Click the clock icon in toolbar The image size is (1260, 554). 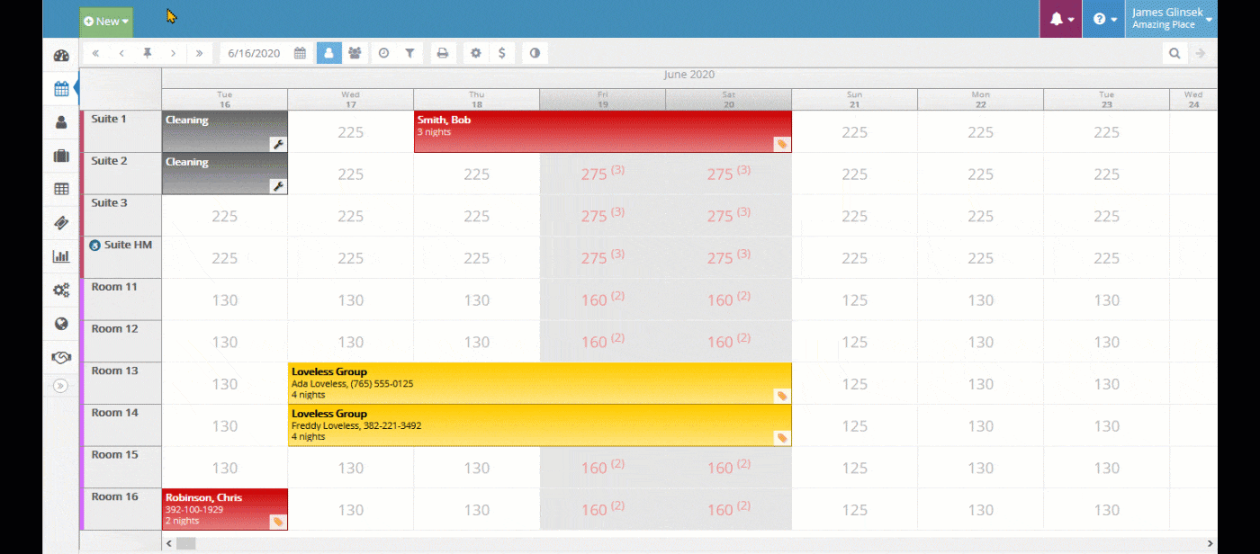tap(383, 53)
